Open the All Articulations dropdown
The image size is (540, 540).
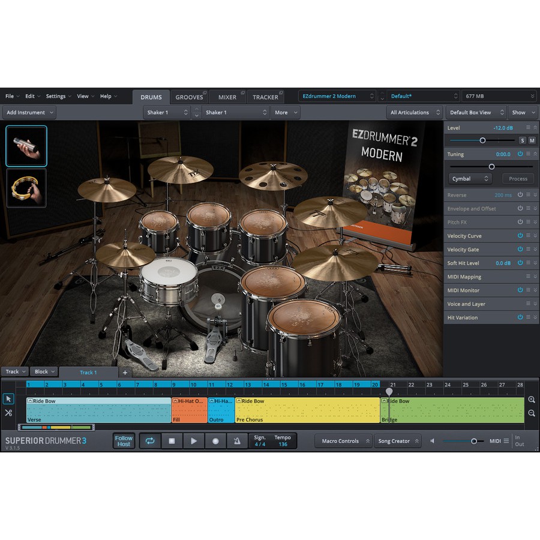pos(413,112)
